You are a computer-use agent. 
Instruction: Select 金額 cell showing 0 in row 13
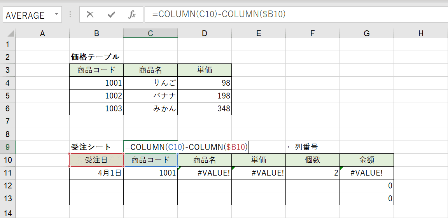(x=367, y=199)
